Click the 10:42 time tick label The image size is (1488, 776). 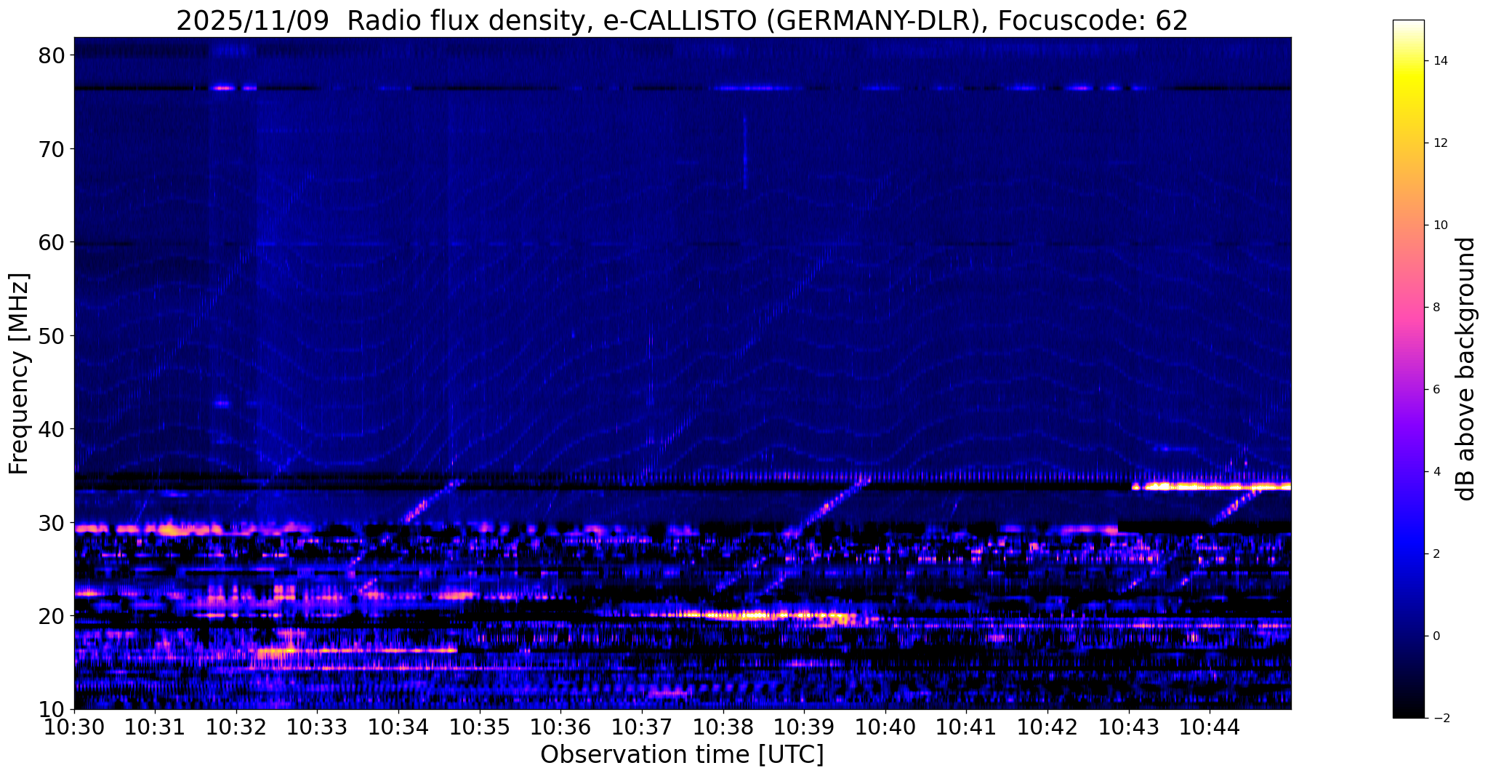(x=1047, y=727)
